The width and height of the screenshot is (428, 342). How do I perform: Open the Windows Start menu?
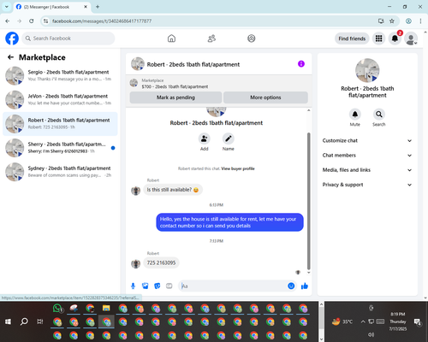pyautogui.click(x=8, y=321)
